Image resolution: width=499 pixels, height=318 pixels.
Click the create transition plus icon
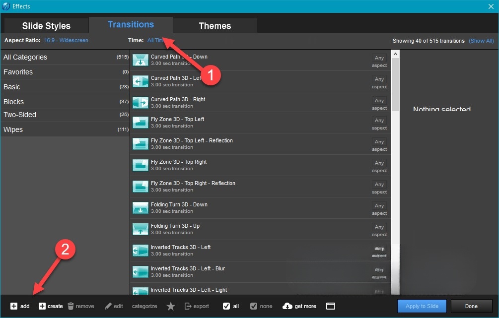click(42, 306)
